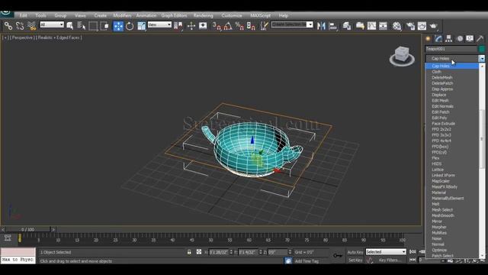Open the Graphite Modeling Tools ribbon icon
Viewport: 488px width, 275px height.
coord(360,26)
